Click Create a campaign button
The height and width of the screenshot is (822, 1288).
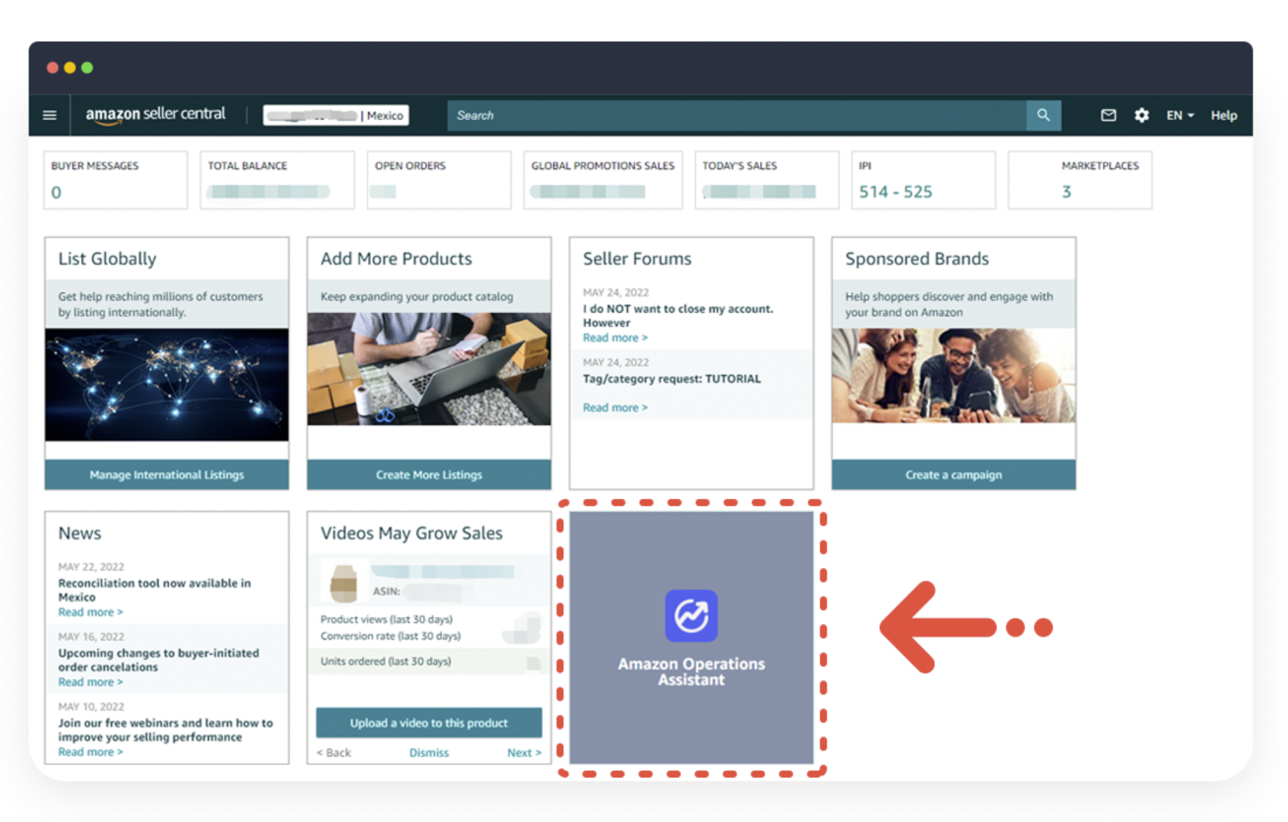coord(954,474)
